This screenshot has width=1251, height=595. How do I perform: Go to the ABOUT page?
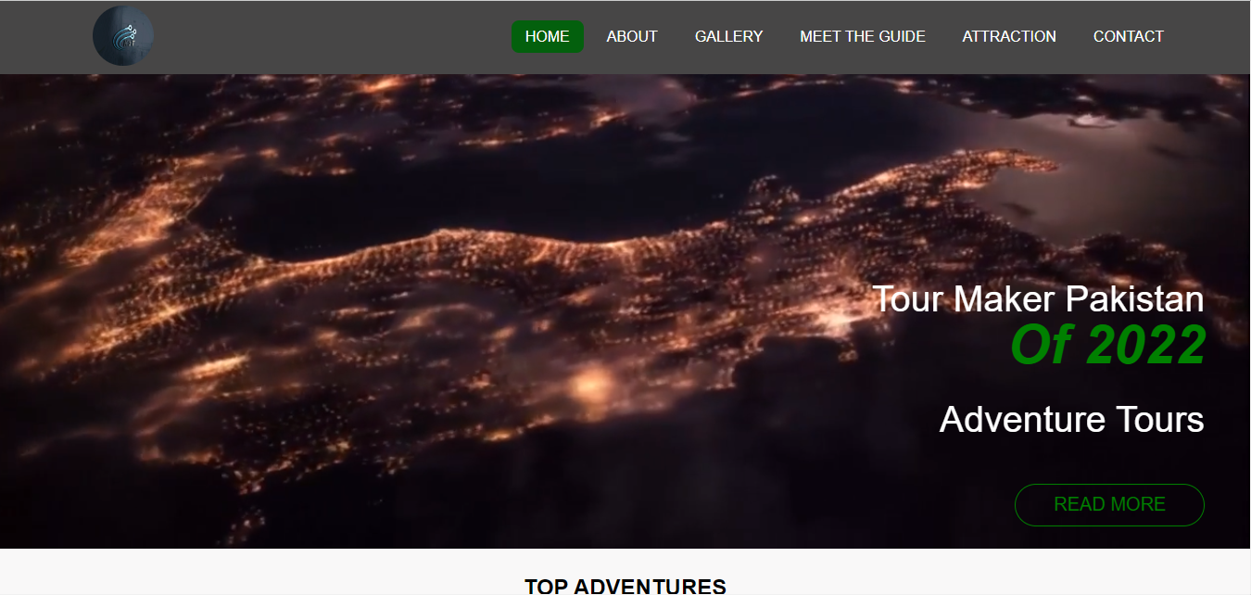(632, 36)
